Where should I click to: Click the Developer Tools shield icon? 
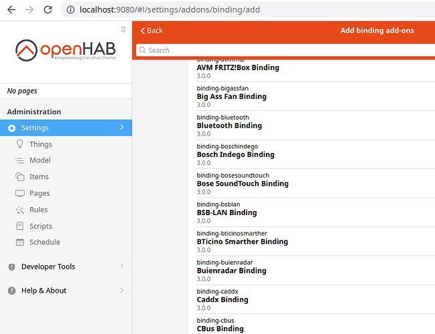pyautogui.click(x=11, y=267)
